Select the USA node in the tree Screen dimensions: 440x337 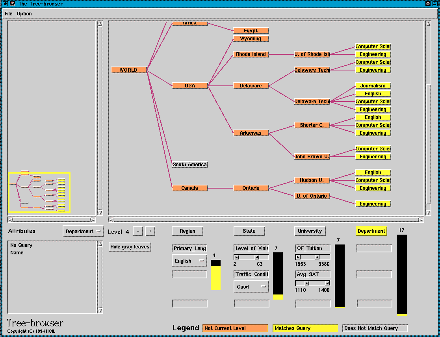pos(190,86)
